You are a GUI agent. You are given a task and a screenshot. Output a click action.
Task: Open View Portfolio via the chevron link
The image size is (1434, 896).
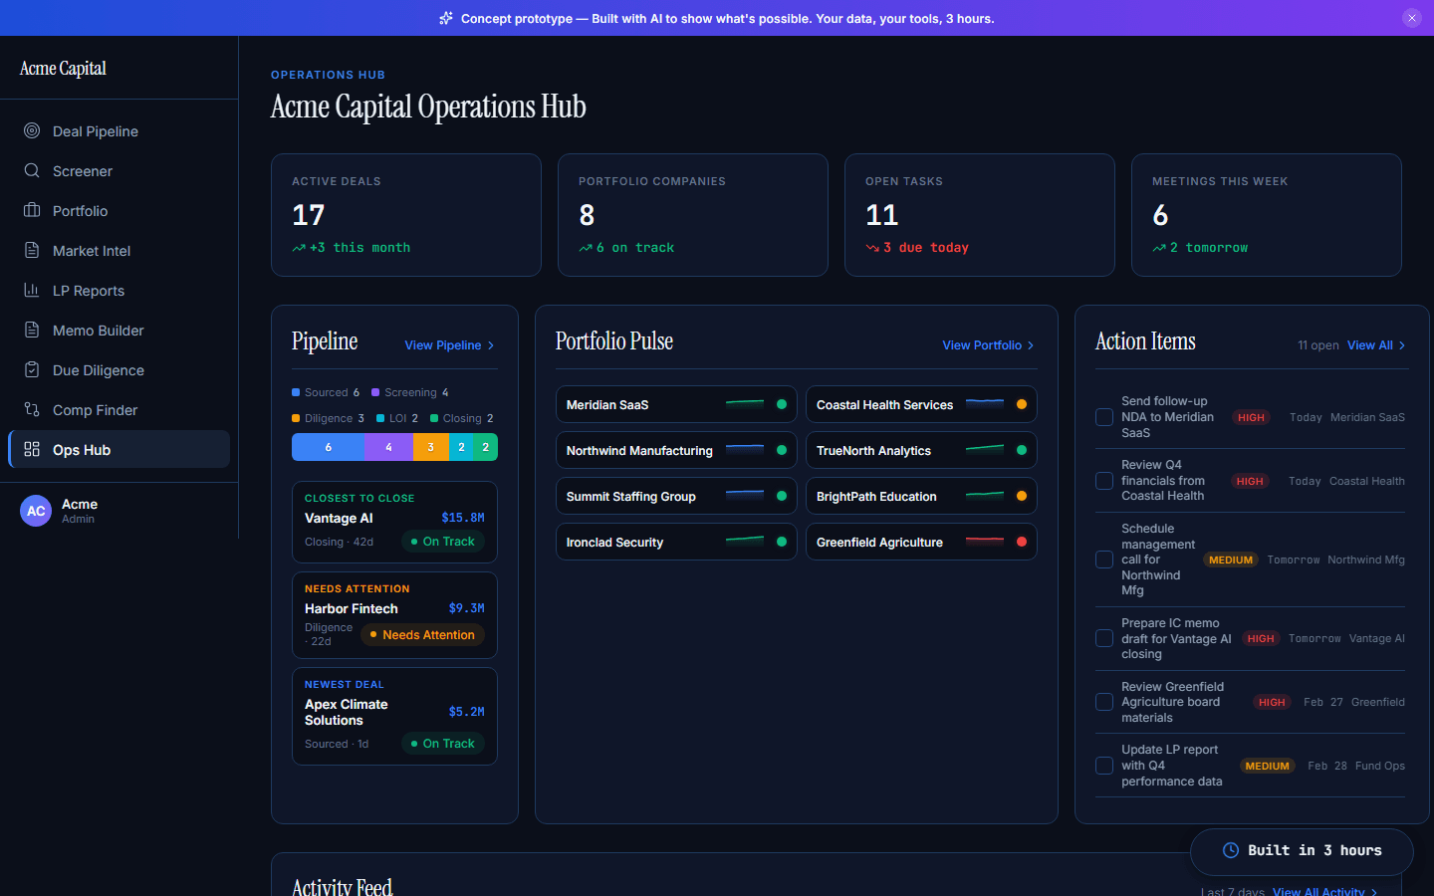(x=988, y=345)
